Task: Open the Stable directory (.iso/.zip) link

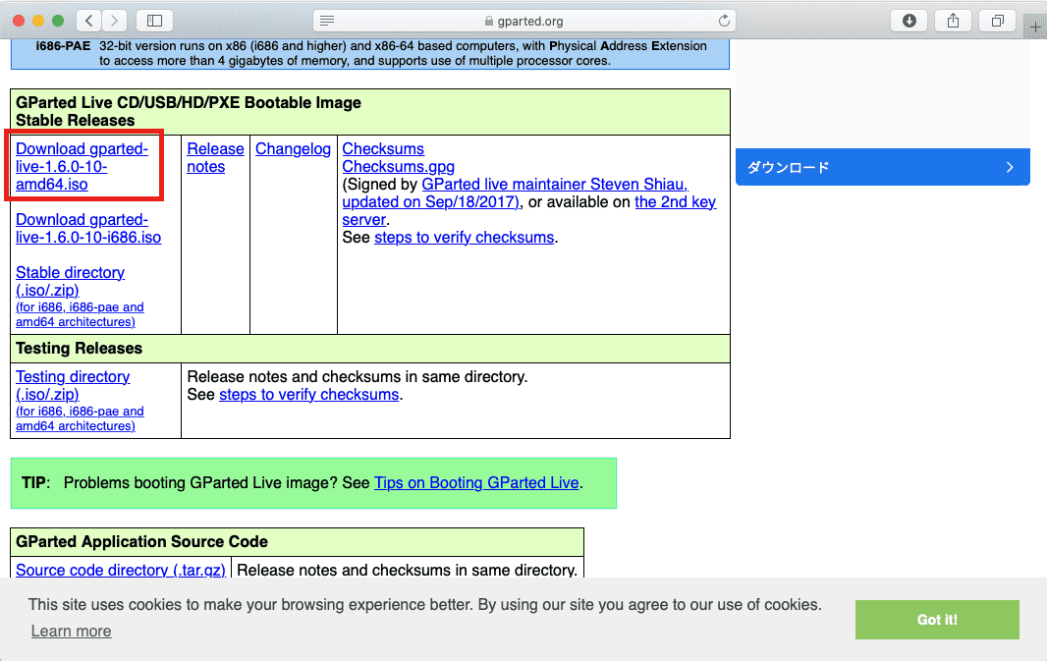Action: tap(70, 281)
